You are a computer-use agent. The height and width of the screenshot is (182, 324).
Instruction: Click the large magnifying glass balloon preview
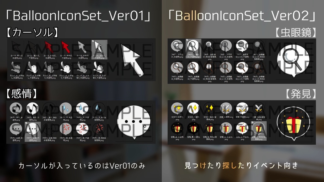pos(293,60)
